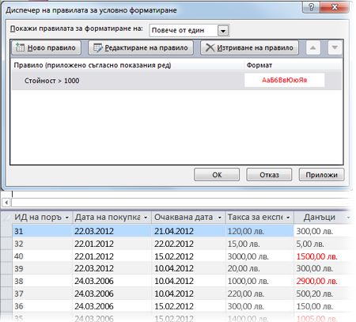Select cell with order ID 32
Viewport: 356px width, 322px height.
(x=42, y=244)
